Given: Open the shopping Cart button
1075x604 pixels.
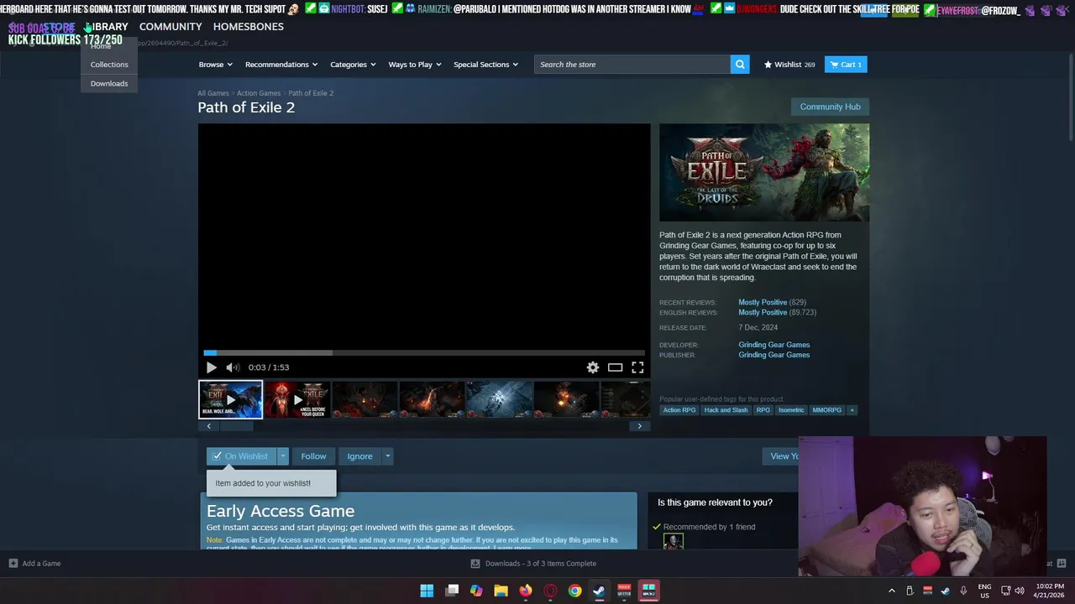Looking at the screenshot, I should 846,65.
